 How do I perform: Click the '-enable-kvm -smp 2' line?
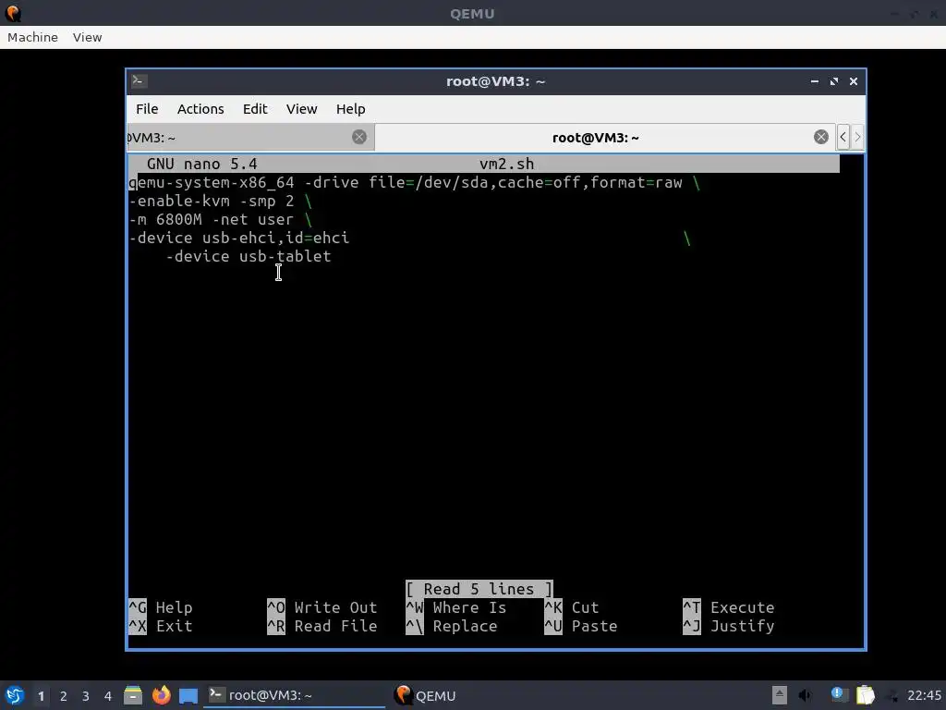tap(220, 201)
